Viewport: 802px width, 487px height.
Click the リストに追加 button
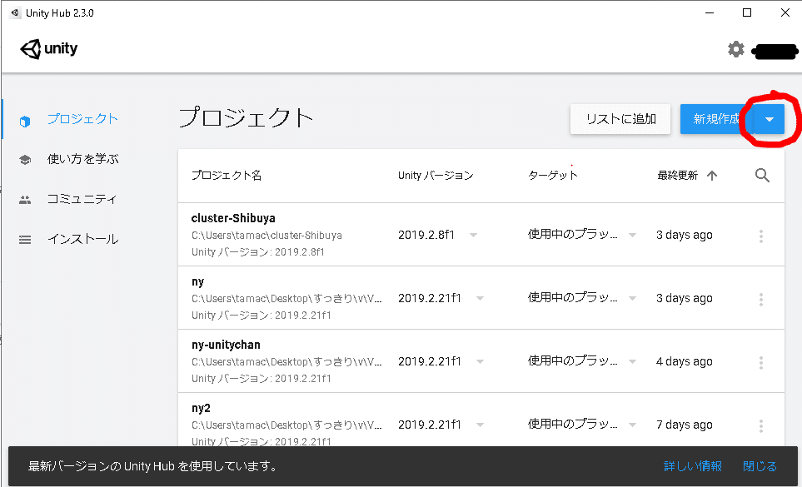coord(620,119)
